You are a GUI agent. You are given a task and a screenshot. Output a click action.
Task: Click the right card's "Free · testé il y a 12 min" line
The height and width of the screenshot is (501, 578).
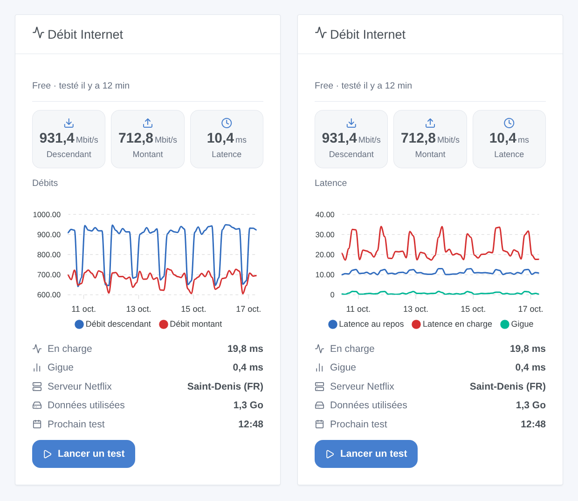point(364,86)
